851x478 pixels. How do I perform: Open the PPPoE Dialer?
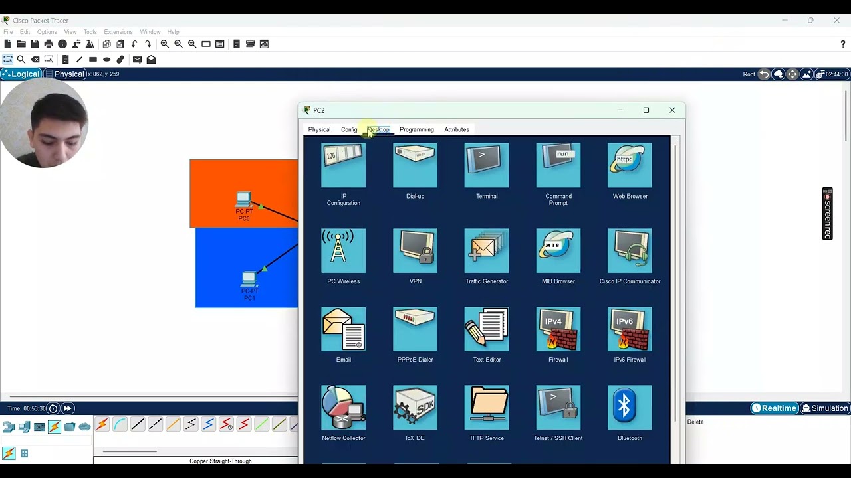coord(415,329)
